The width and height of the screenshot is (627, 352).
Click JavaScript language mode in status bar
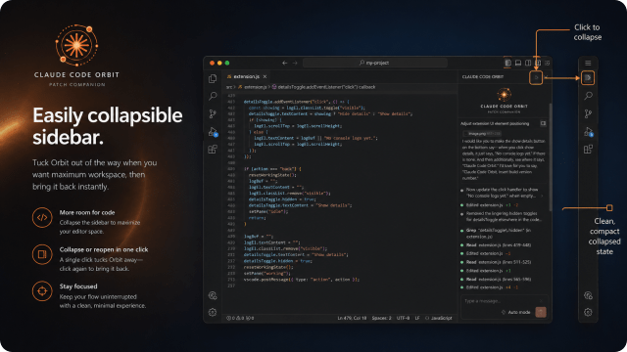click(x=439, y=318)
